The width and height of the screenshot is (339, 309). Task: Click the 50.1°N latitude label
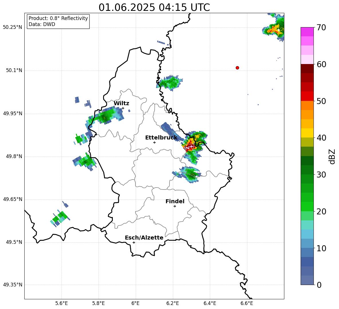[x=14, y=70]
